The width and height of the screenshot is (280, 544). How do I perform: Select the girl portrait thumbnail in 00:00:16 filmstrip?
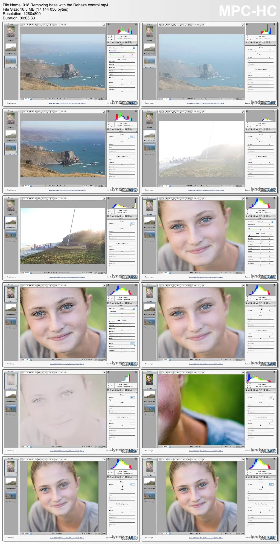click(x=11, y=32)
